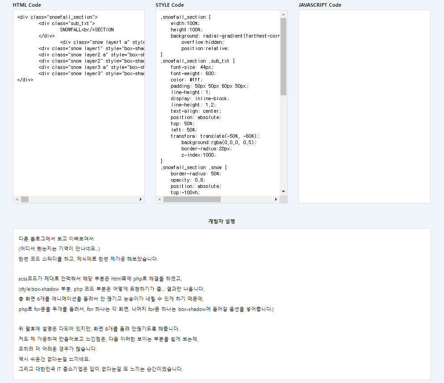Focus the empty JAVASCRIPT Code text area
The width and height of the screenshot is (444, 383).
point(364,106)
